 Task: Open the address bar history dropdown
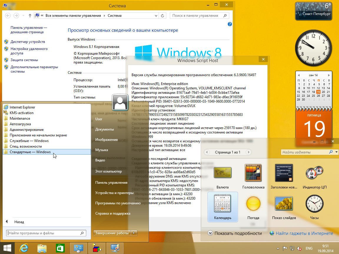[x=156, y=16]
